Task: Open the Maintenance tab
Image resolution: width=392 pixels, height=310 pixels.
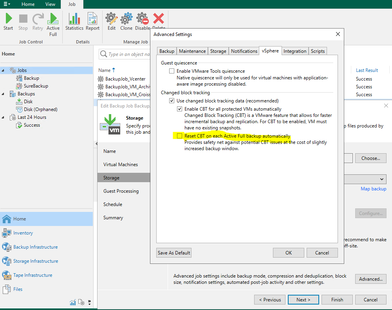Action: 192,51
